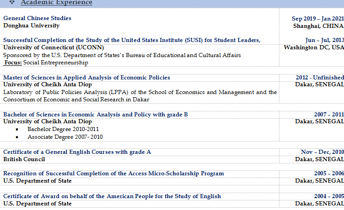The width and height of the screenshot is (344, 210).
Task: Click the bullet before Bachelor Degree 2010-2011
Action: (x=17, y=129)
